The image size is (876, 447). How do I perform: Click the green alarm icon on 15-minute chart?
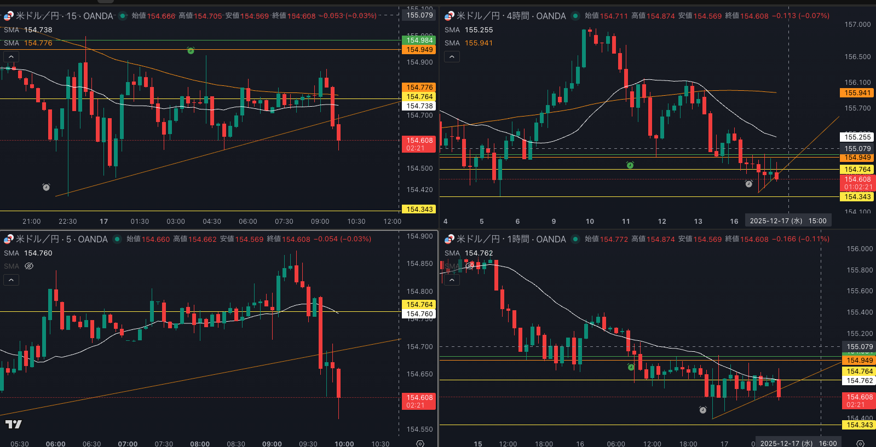191,50
